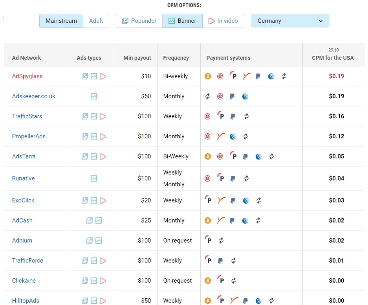Open the Clickaine network link
Screen dimensions: 368x305
[x=24, y=281]
